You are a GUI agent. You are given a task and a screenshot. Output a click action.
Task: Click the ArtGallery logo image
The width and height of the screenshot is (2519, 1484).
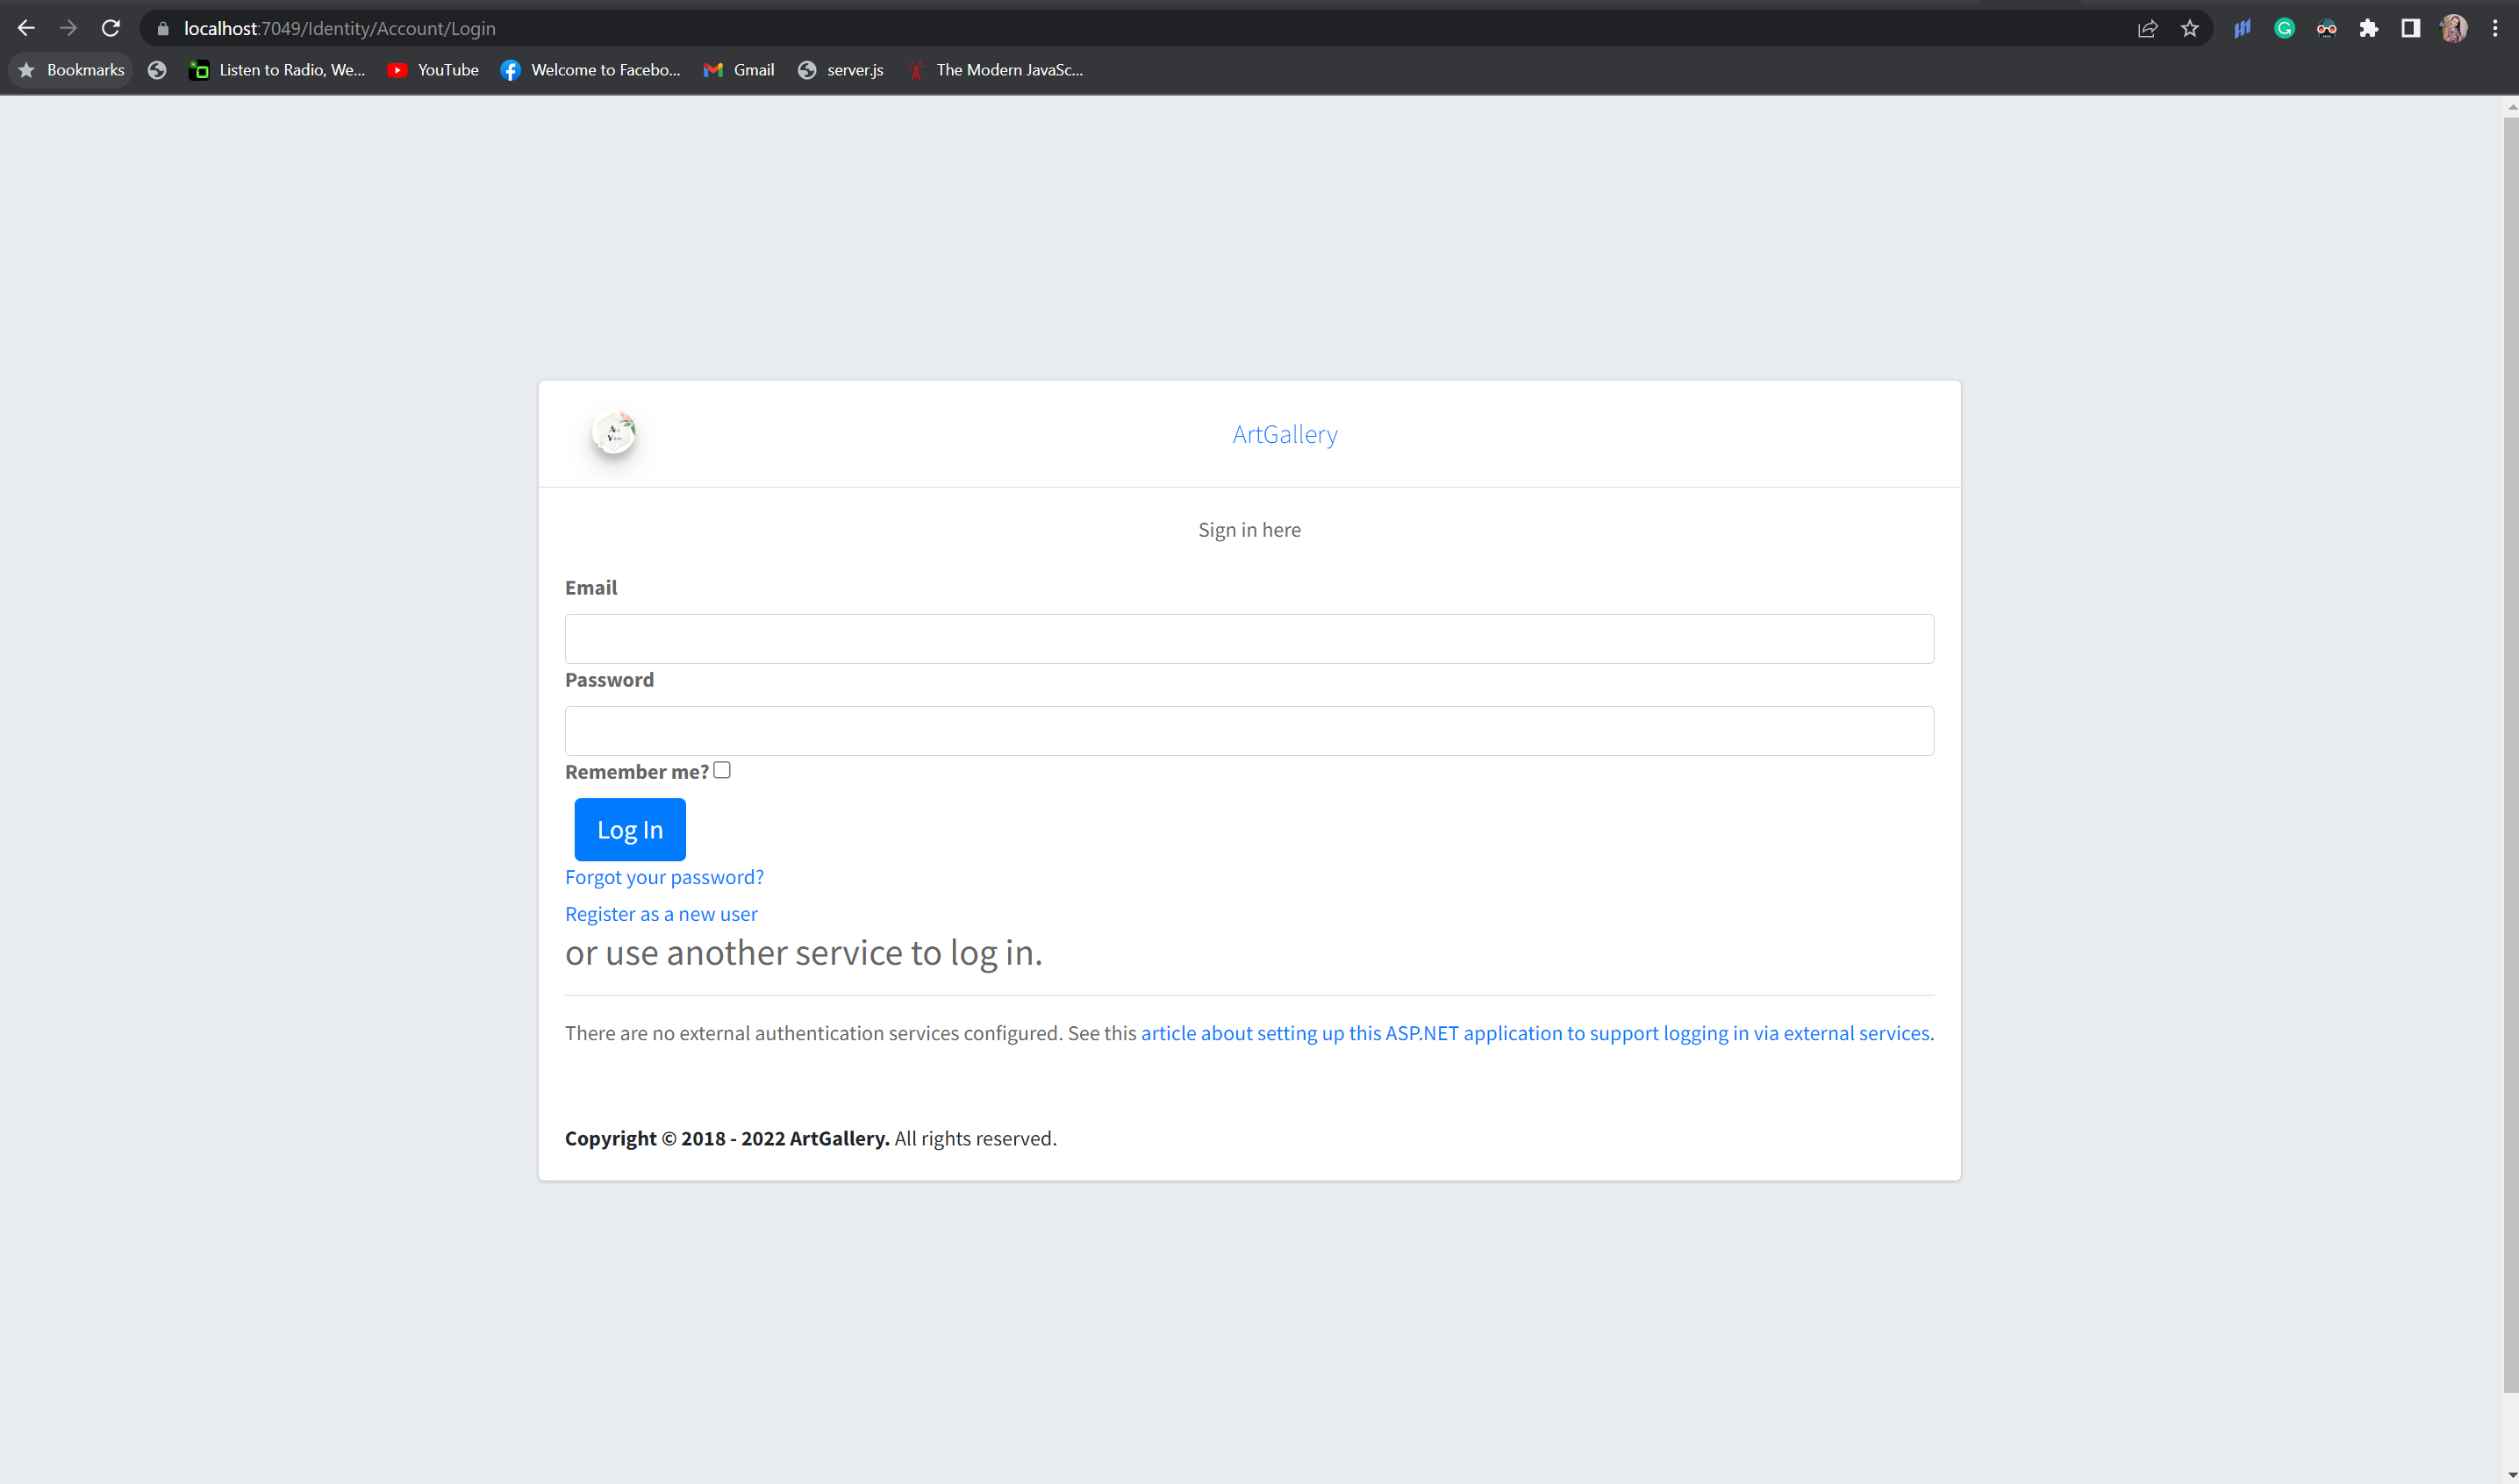pos(615,434)
